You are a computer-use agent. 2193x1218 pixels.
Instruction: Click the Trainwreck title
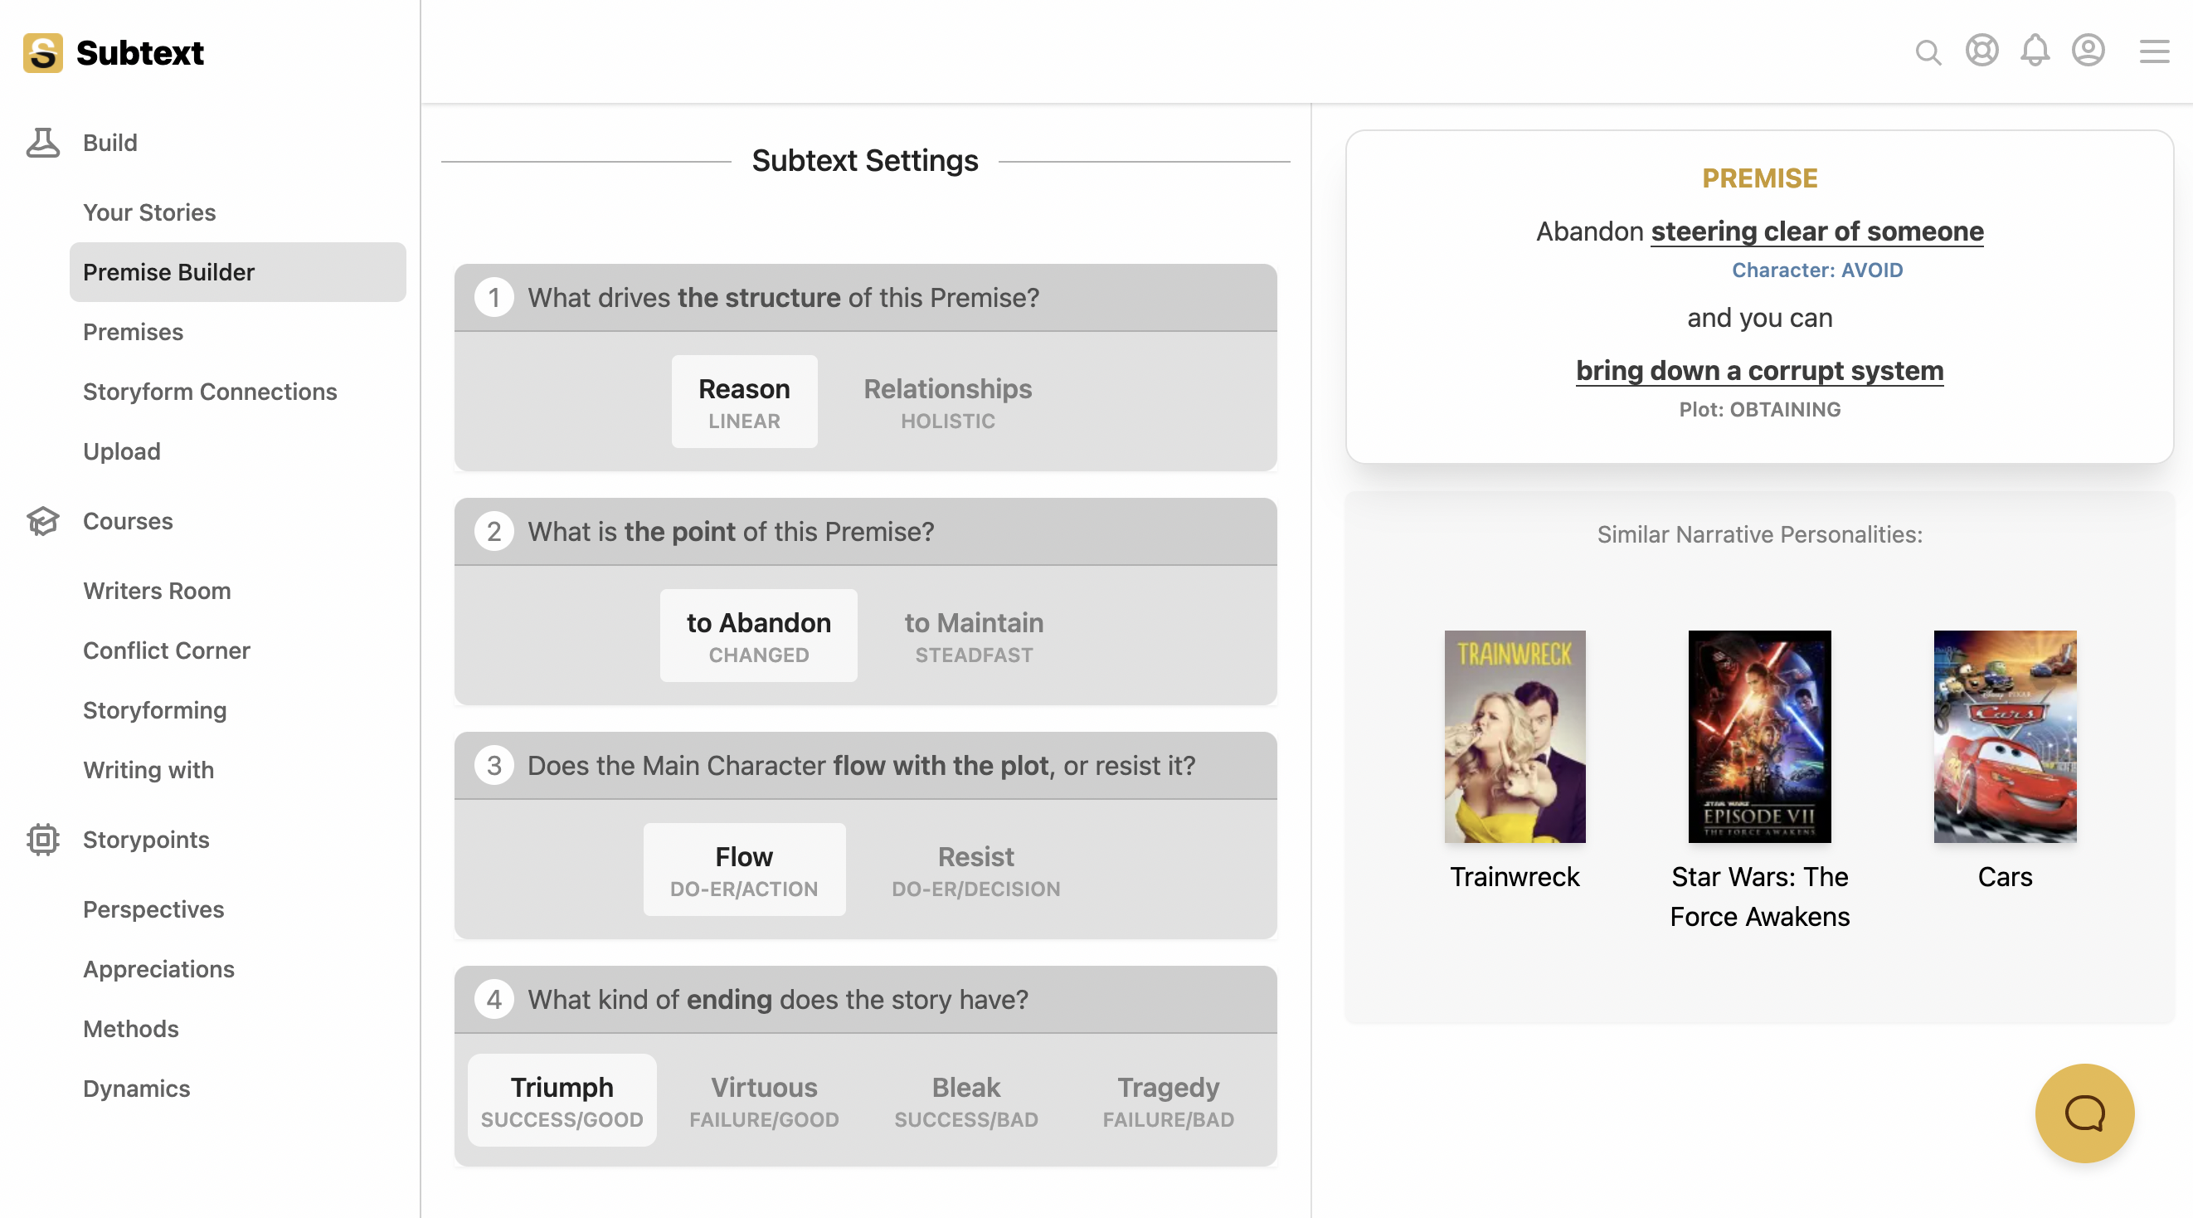(x=1515, y=877)
